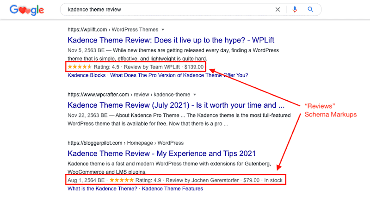Click Review by Jochen Gererstorfer text

[x=202, y=180]
